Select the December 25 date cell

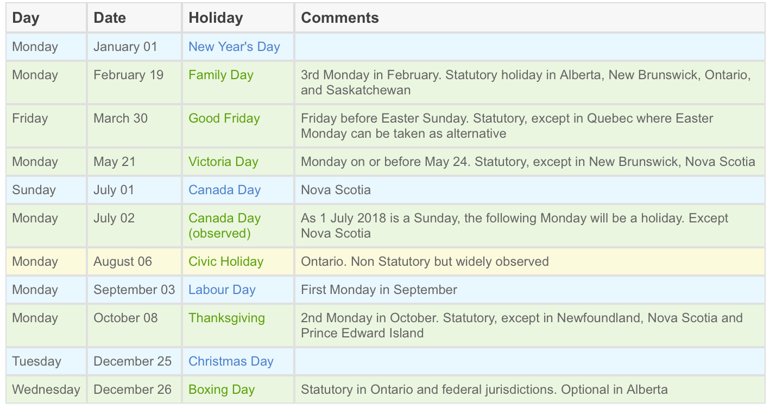click(x=132, y=361)
